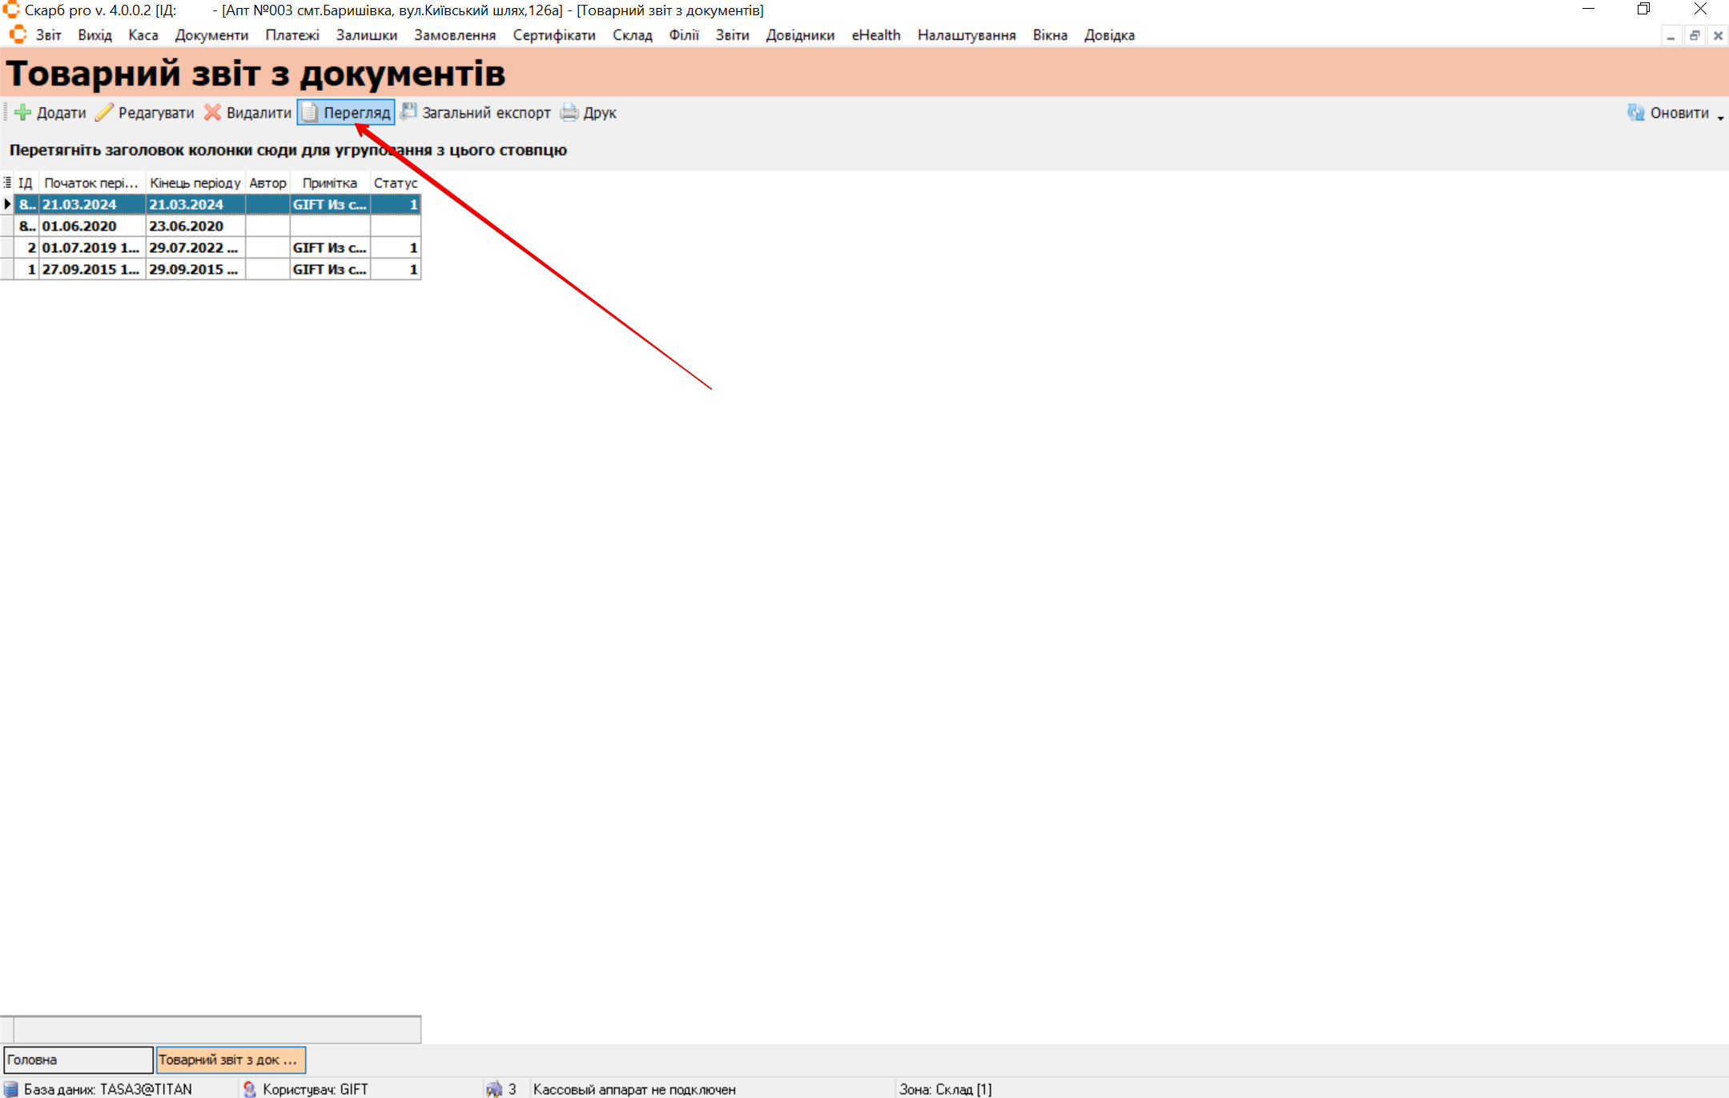Open the Документи menu
The height and width of the screenshot is (1098, 1729).
(211, 35)
